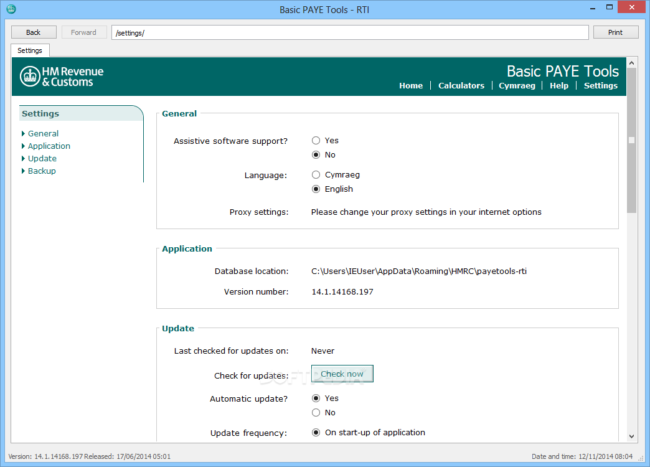
Task: Open the Help navigation link
Action: (x=559, y=85)
